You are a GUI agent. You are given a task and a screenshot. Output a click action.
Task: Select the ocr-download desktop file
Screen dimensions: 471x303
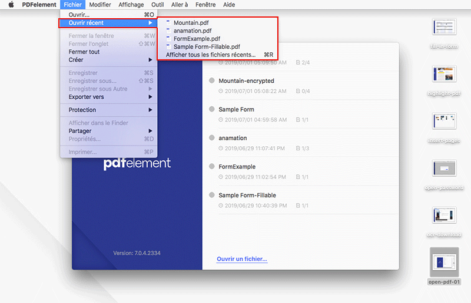point(444,222)
